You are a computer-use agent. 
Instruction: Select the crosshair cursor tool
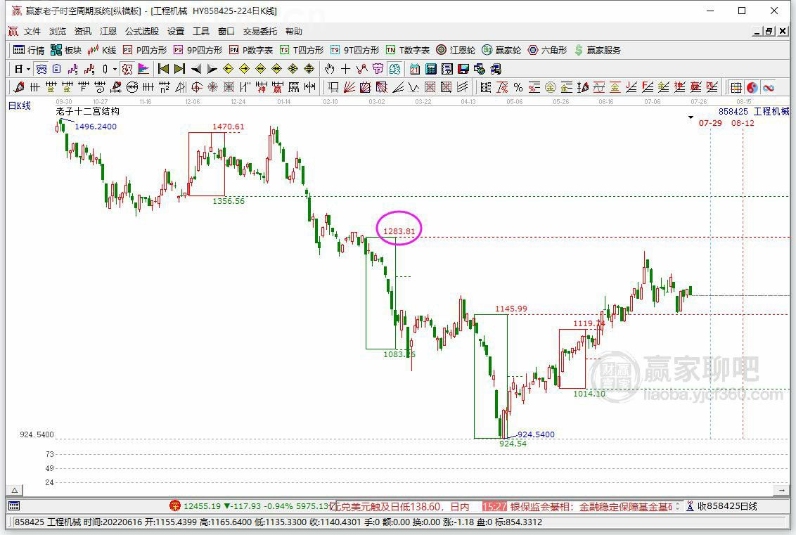(x=346, y=69)
